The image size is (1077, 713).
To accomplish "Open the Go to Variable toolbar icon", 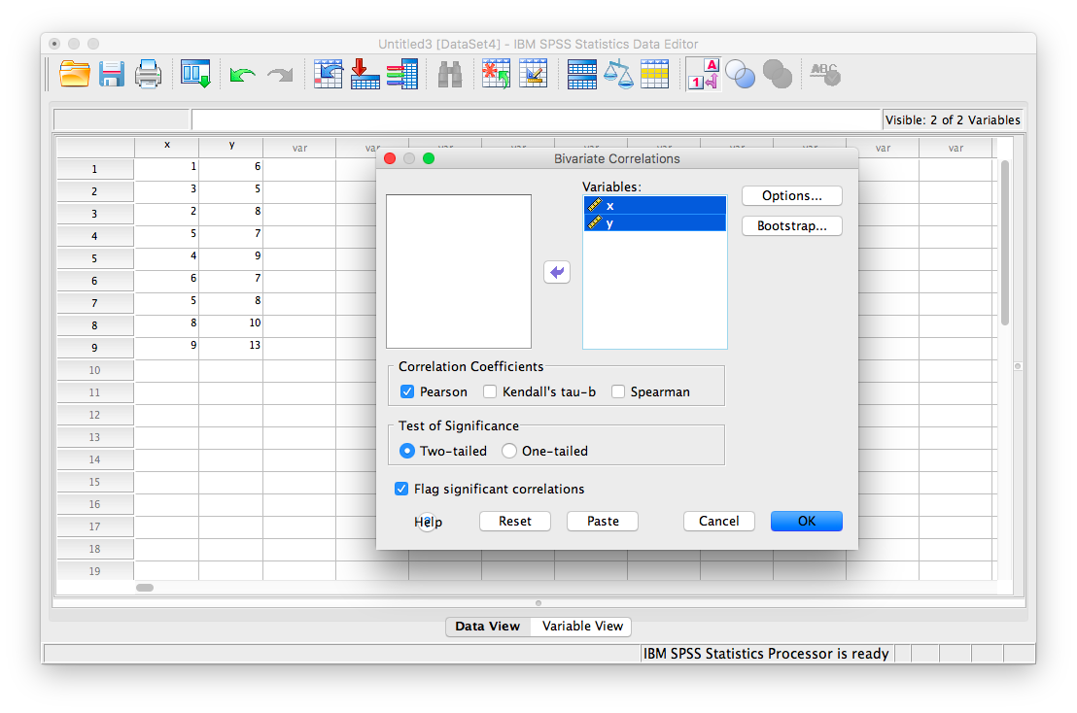I will click(365, 74).
